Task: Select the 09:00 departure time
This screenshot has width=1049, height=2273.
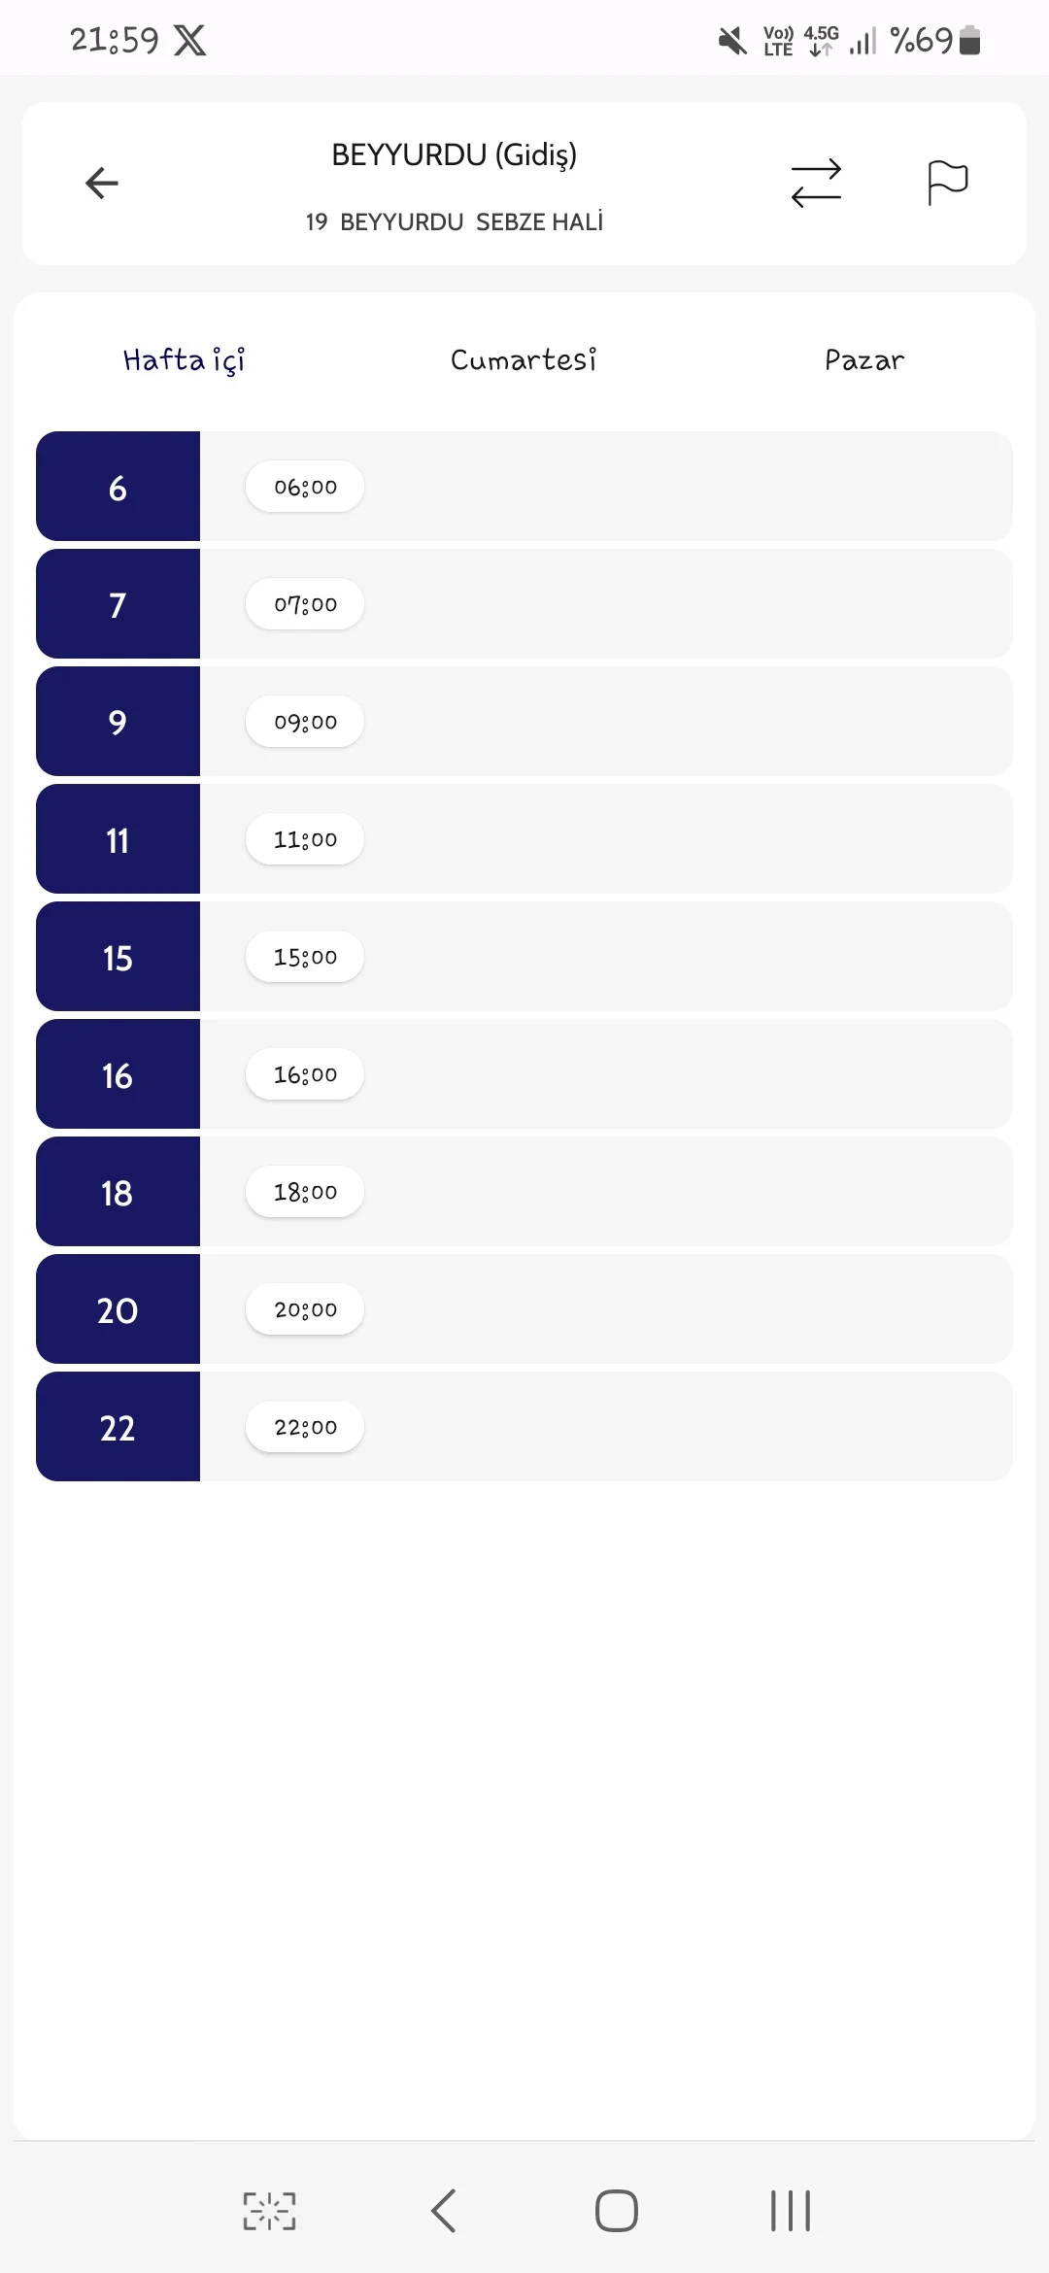Action: 305,722
